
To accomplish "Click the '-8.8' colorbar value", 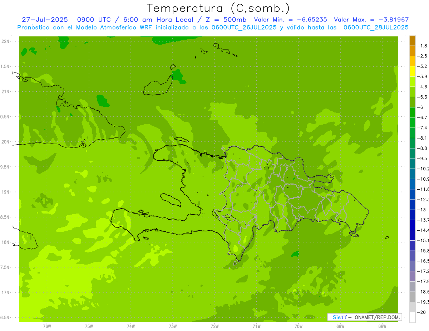I will pos(422,148).
